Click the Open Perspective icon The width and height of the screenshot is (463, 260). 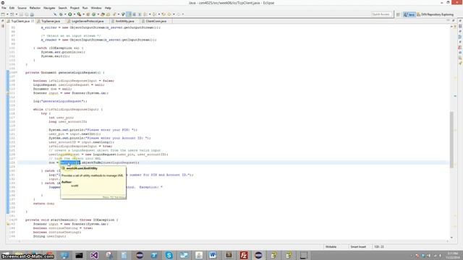[398, 14]
